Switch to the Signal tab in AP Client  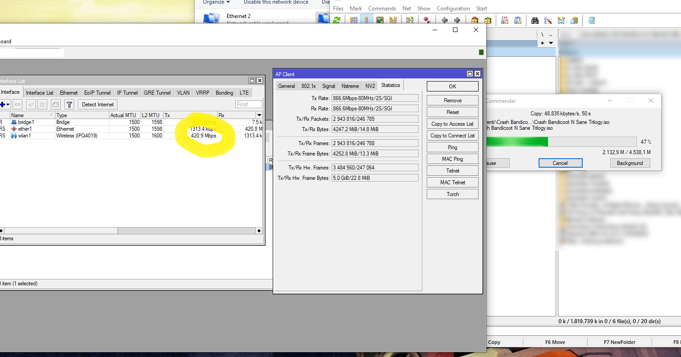(x=329, y=86)
